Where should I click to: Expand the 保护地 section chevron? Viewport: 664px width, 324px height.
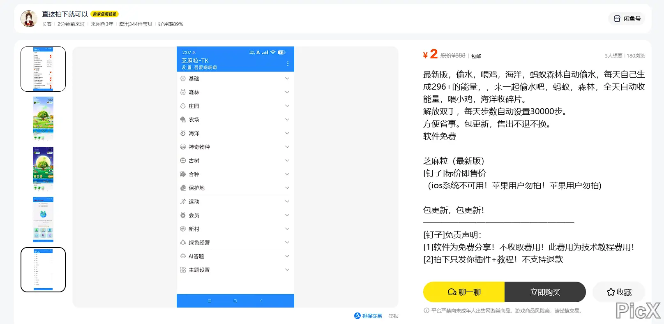coord(287,188)
